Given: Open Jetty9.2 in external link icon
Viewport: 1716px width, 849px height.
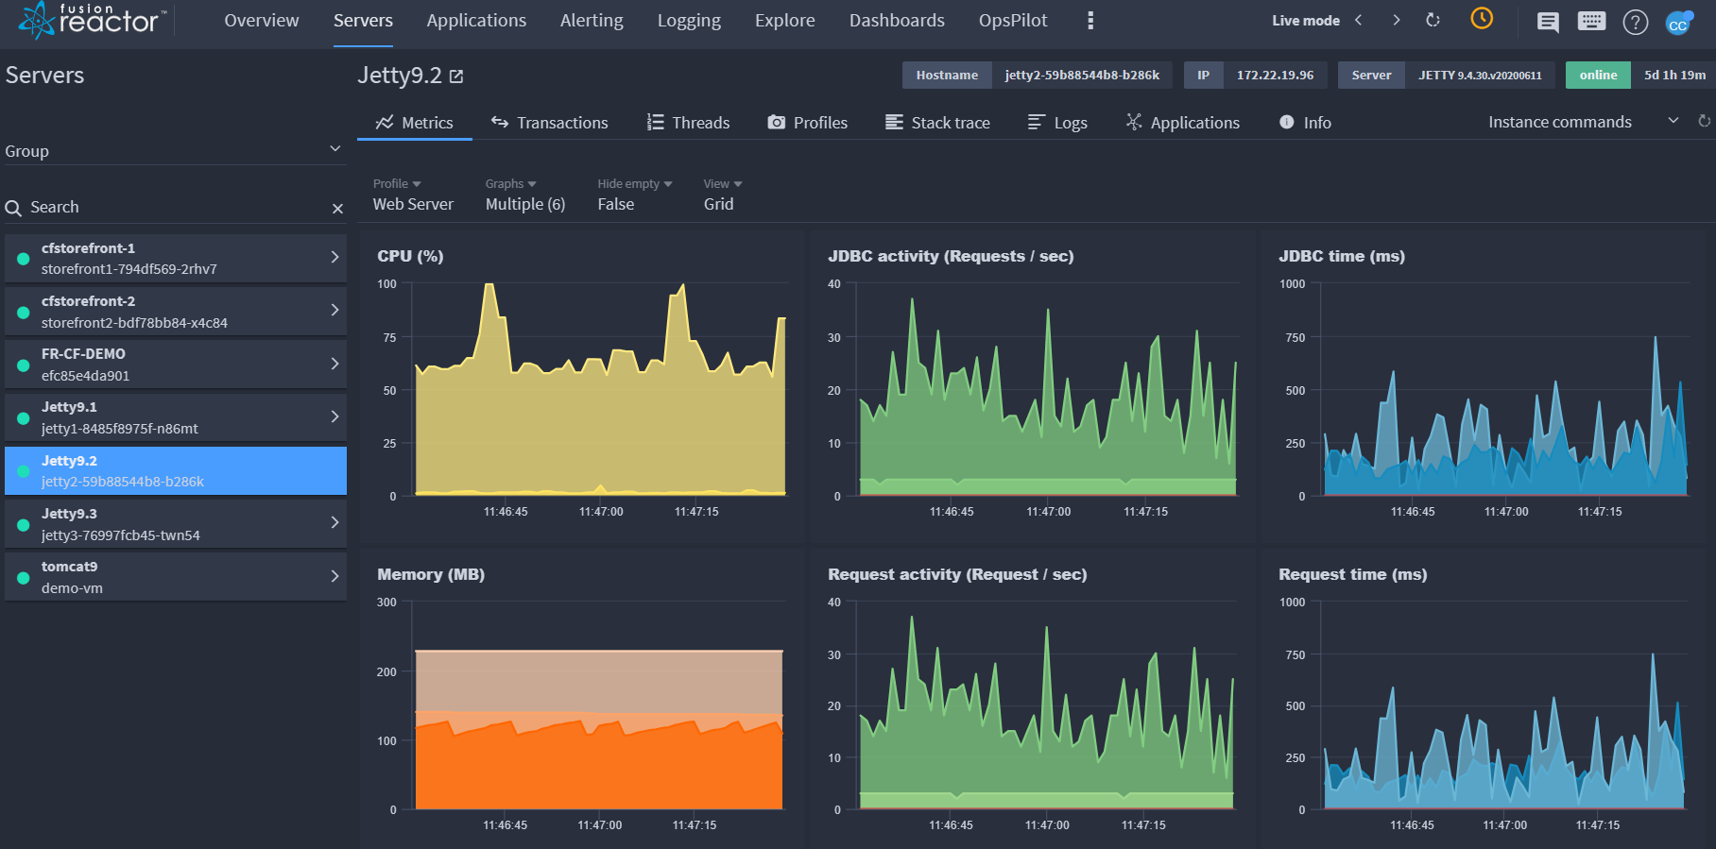Looking at the screenshot, I should point(456,76).
